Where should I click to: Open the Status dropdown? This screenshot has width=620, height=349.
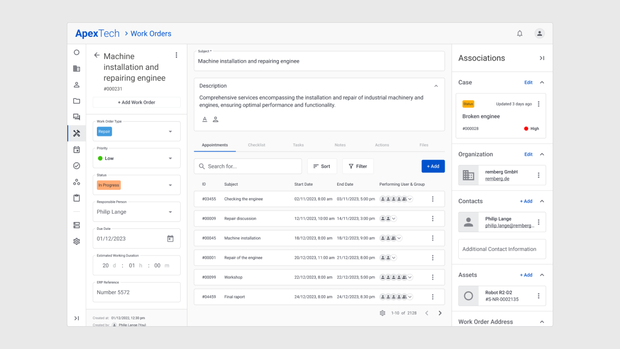137,185
